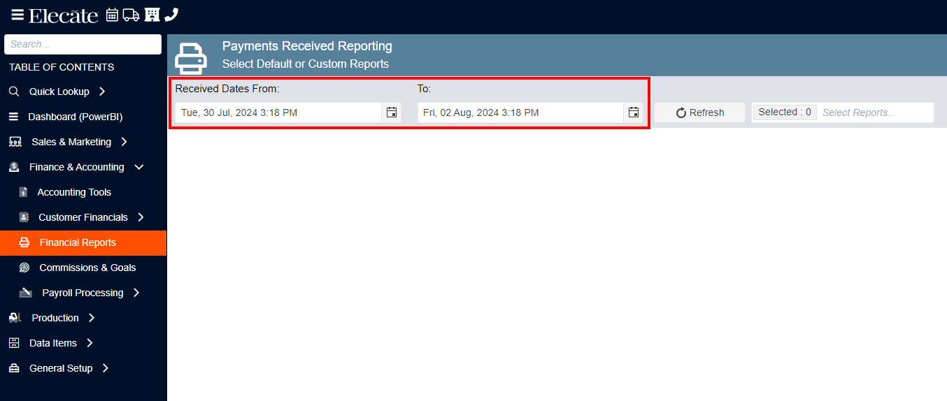Open Accounting Tools
The width and height of the screenshot is (947, 401).
[x=74, y=192]
